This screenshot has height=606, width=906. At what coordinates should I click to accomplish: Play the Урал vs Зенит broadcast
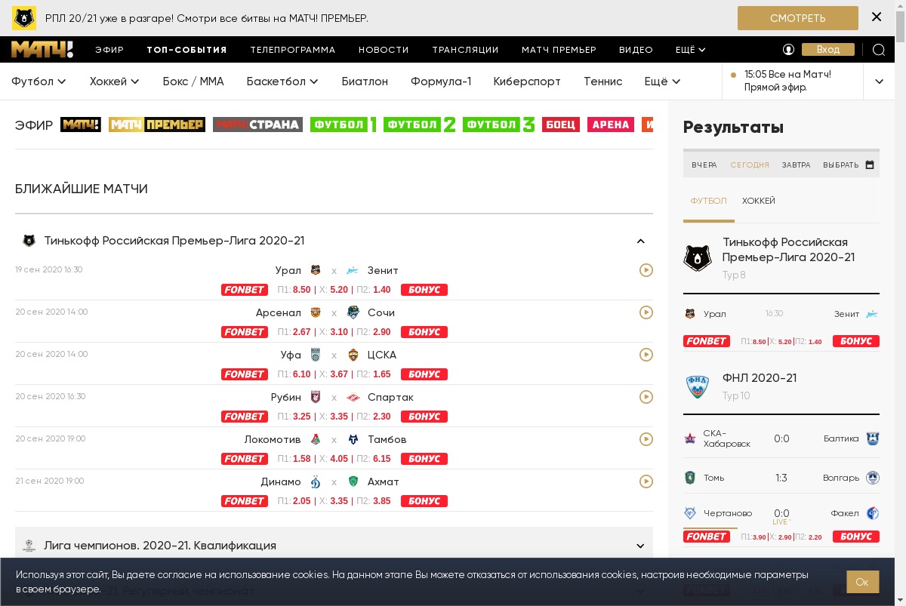point(646,270)
